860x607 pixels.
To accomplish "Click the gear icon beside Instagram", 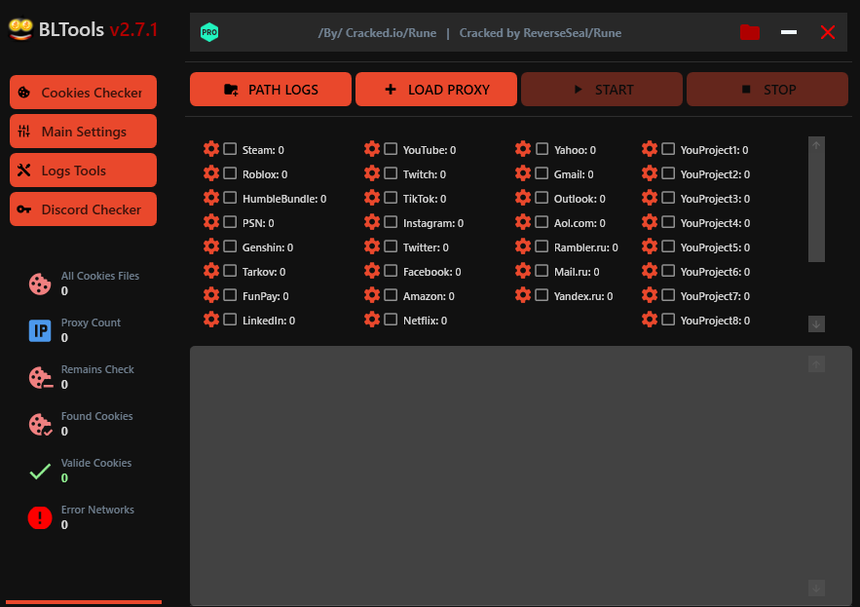I will pos(372,222).
